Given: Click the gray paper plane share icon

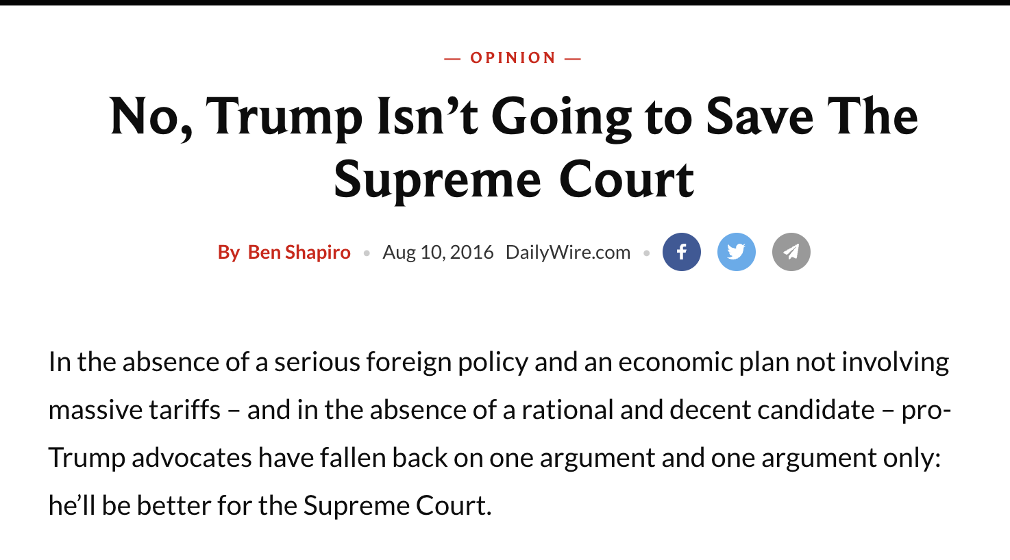Looking at the screenshot, I should 791,252.
